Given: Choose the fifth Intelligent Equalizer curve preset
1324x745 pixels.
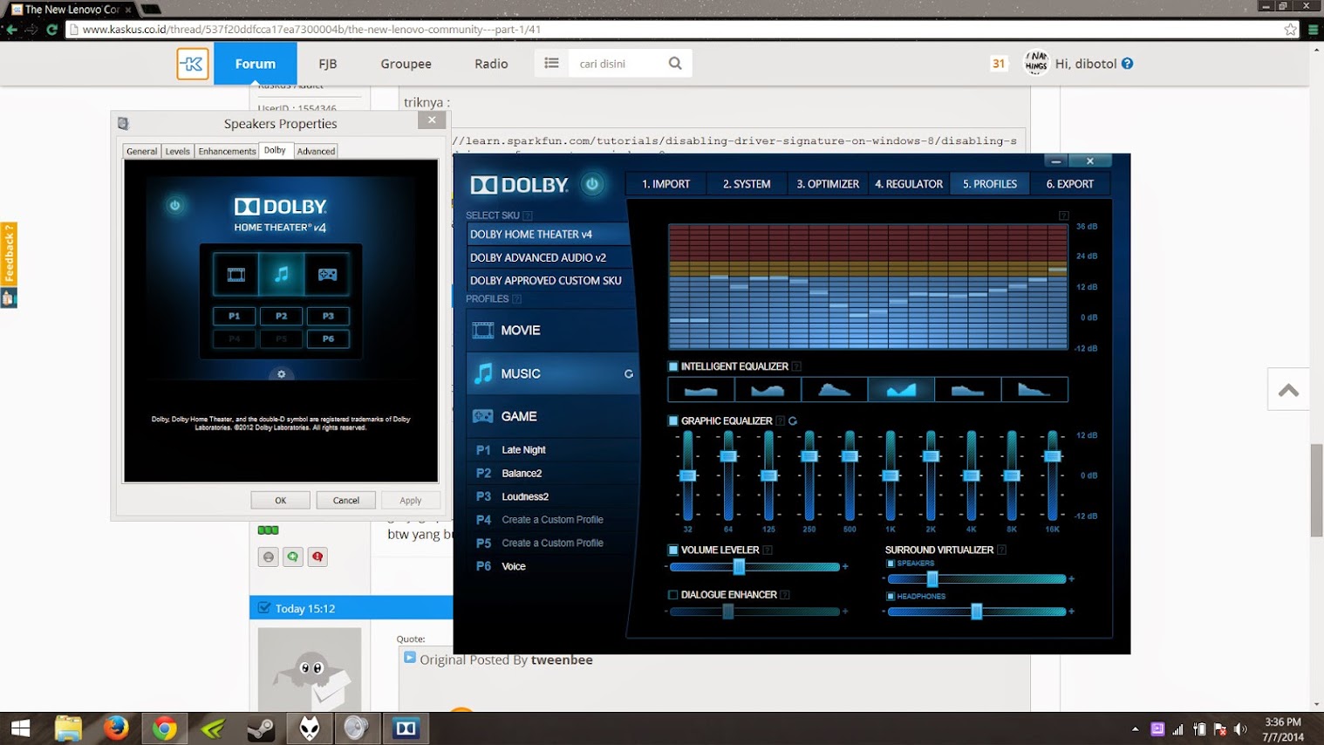Looking at the screenshot, I should (968, 389).
